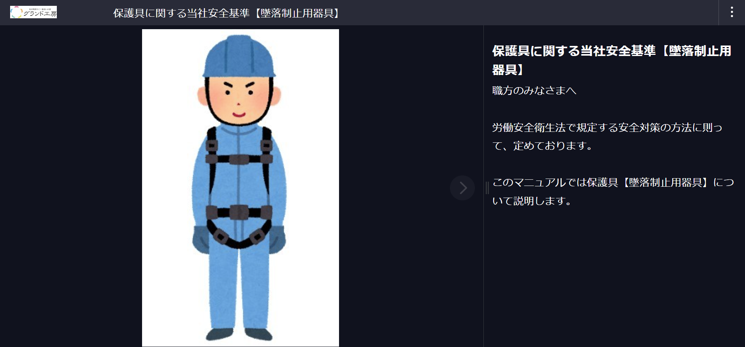Image resolution: width=745 pixels, height=347 pixels.
Task: Select the header title 保護具に関する当社安全基準
Action: pos(181,13)
